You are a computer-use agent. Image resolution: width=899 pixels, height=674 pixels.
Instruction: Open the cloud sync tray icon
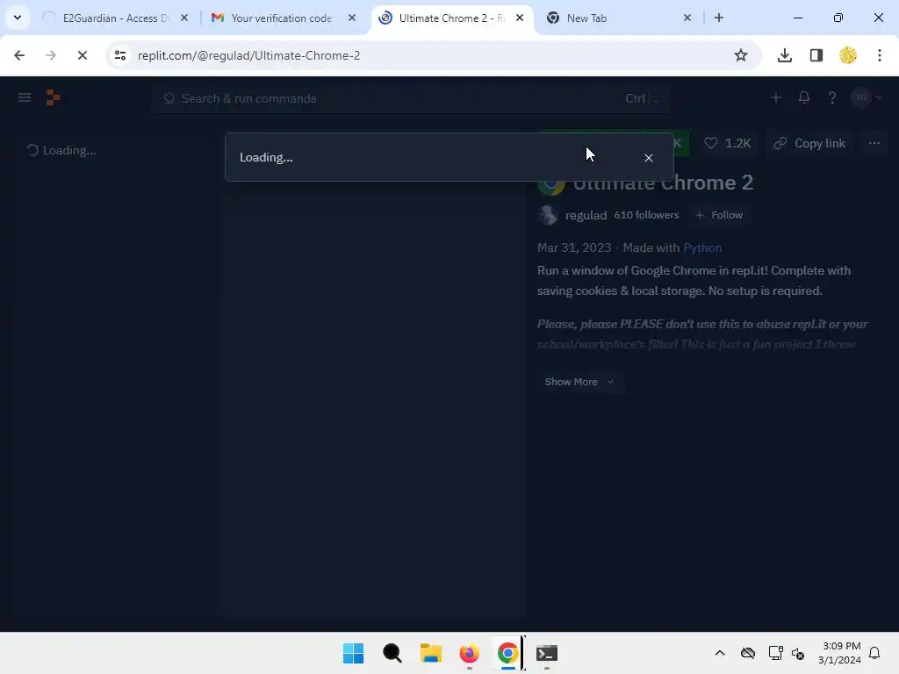(x=748, y=653)
